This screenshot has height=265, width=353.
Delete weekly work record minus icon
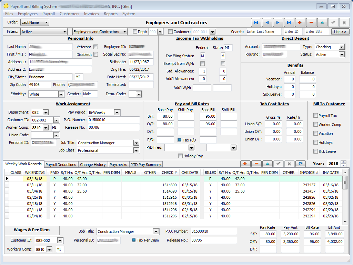[256, 164]
